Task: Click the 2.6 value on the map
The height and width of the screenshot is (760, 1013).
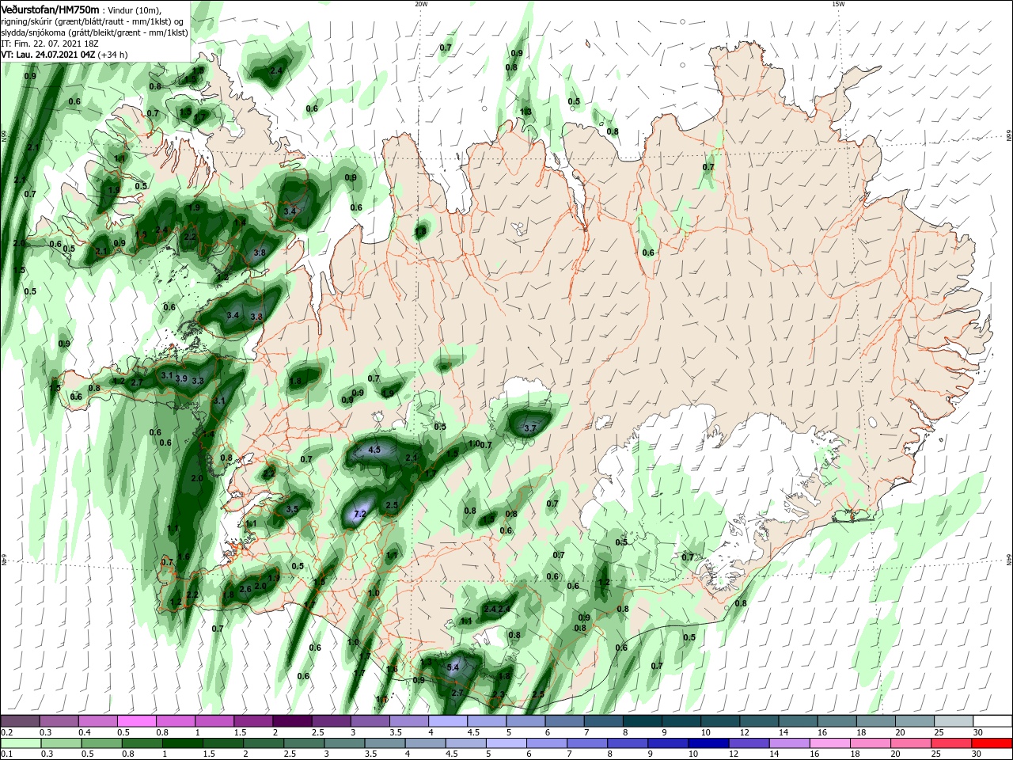Action: click(x=245, y=589)
